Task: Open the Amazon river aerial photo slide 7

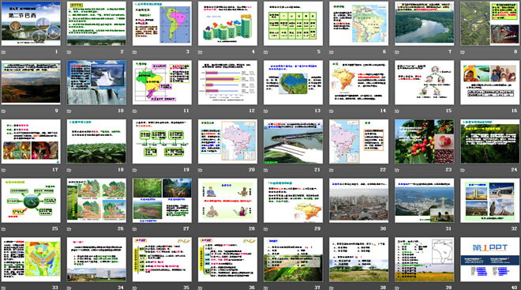Action: [x=425, y=24]
